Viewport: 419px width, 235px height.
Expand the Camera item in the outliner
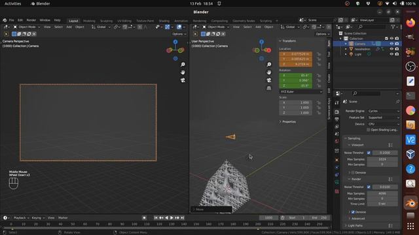[346, 44]
